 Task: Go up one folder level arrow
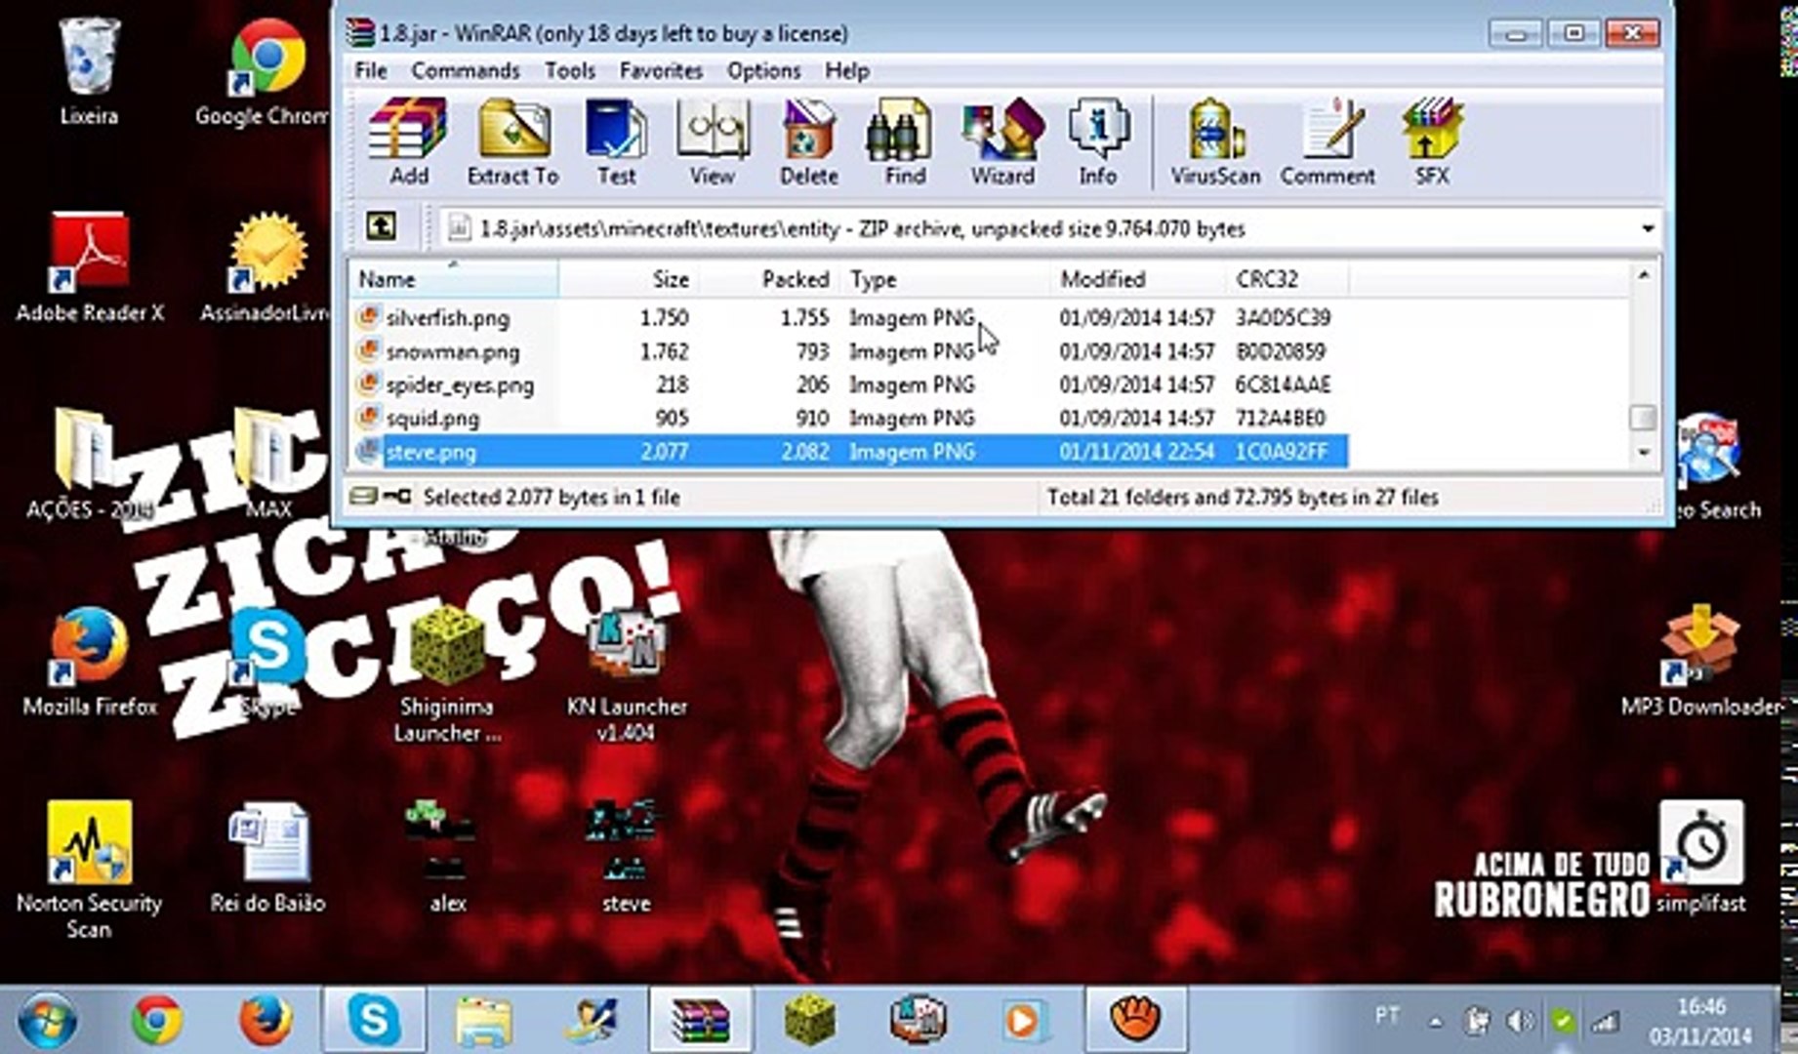381,227
